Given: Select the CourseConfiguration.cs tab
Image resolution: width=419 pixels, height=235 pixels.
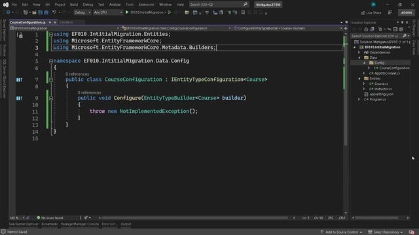Looking at the screenshot, I should (x=27, y=22).
